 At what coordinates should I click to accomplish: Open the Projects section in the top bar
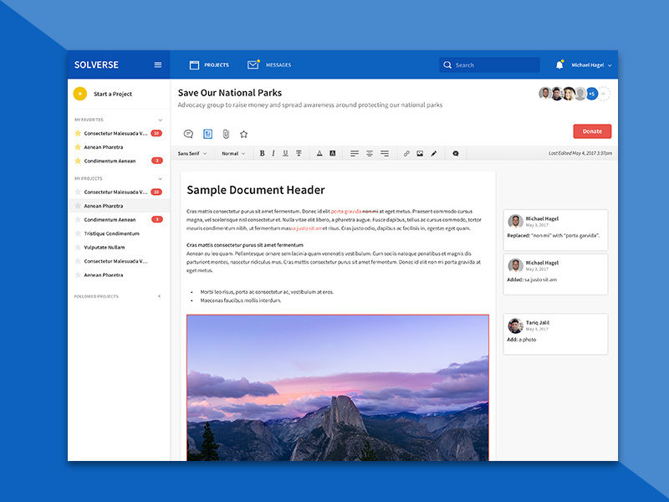coord(208,64)
